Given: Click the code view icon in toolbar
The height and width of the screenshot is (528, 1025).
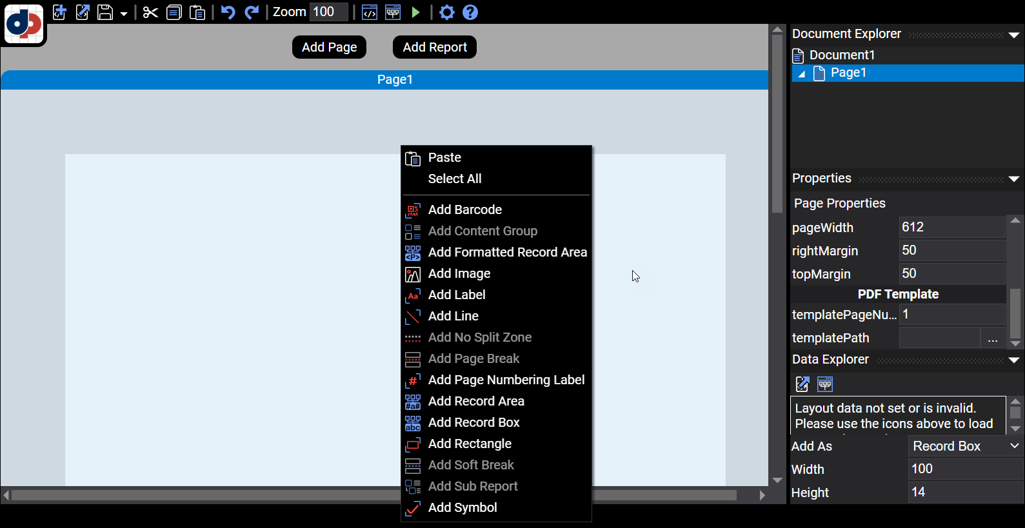Looking at the screenshot, I should tap(370, 12).
